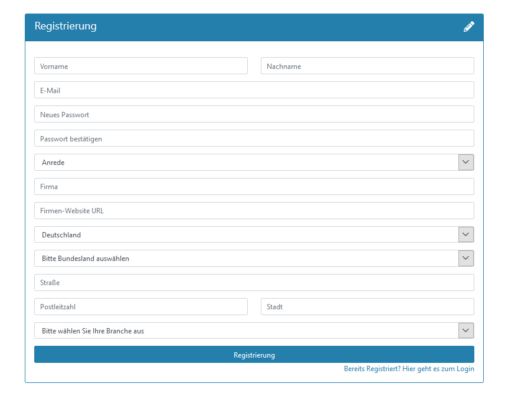The image size is (518, 400).
Task: Click the Stadt input field
Action: pyautogui.click(x=368, y=307)
